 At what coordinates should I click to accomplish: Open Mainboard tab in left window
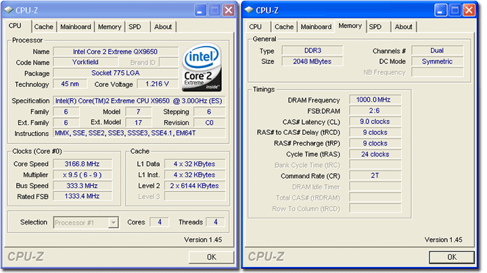point(76,27)
